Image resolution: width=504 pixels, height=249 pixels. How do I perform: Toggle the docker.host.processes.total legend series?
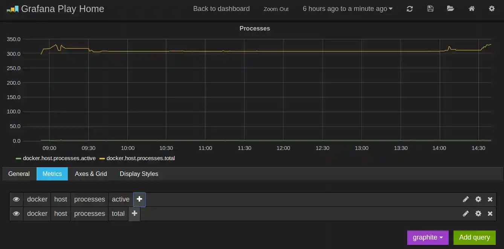click(x=141, y=158)
